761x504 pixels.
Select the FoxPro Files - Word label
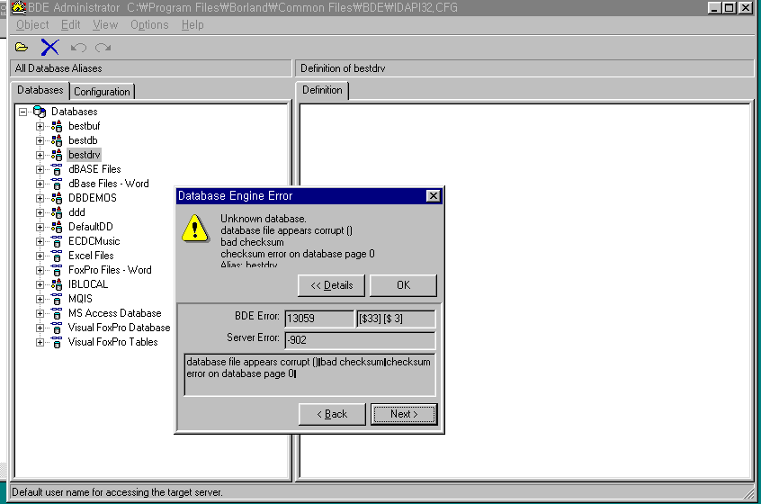[x=110, y=270]
